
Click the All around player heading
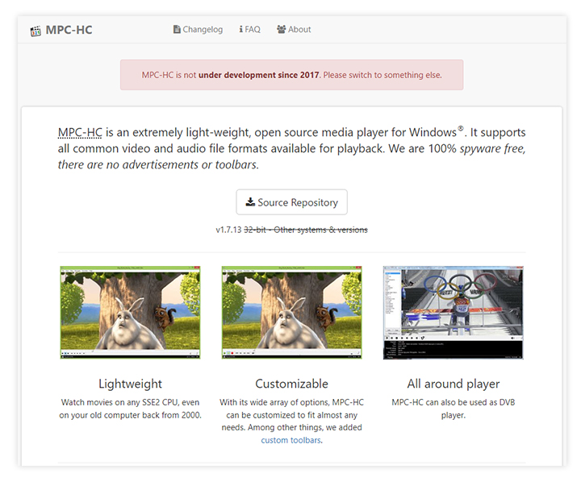tap(453, 384)
